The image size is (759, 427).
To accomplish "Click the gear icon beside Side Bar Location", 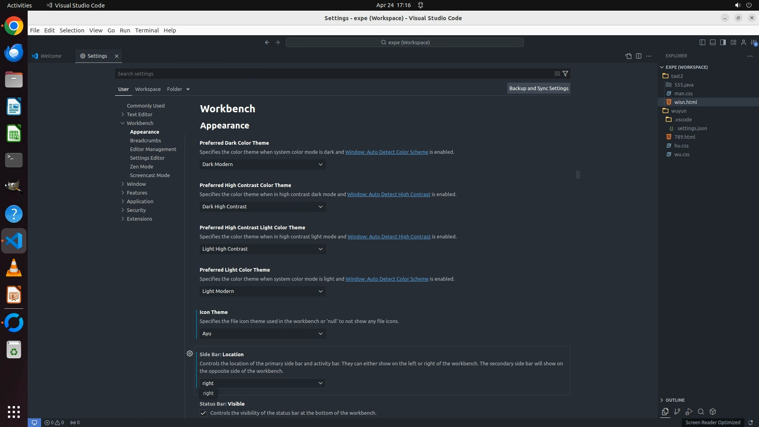I will pos(190,353).
